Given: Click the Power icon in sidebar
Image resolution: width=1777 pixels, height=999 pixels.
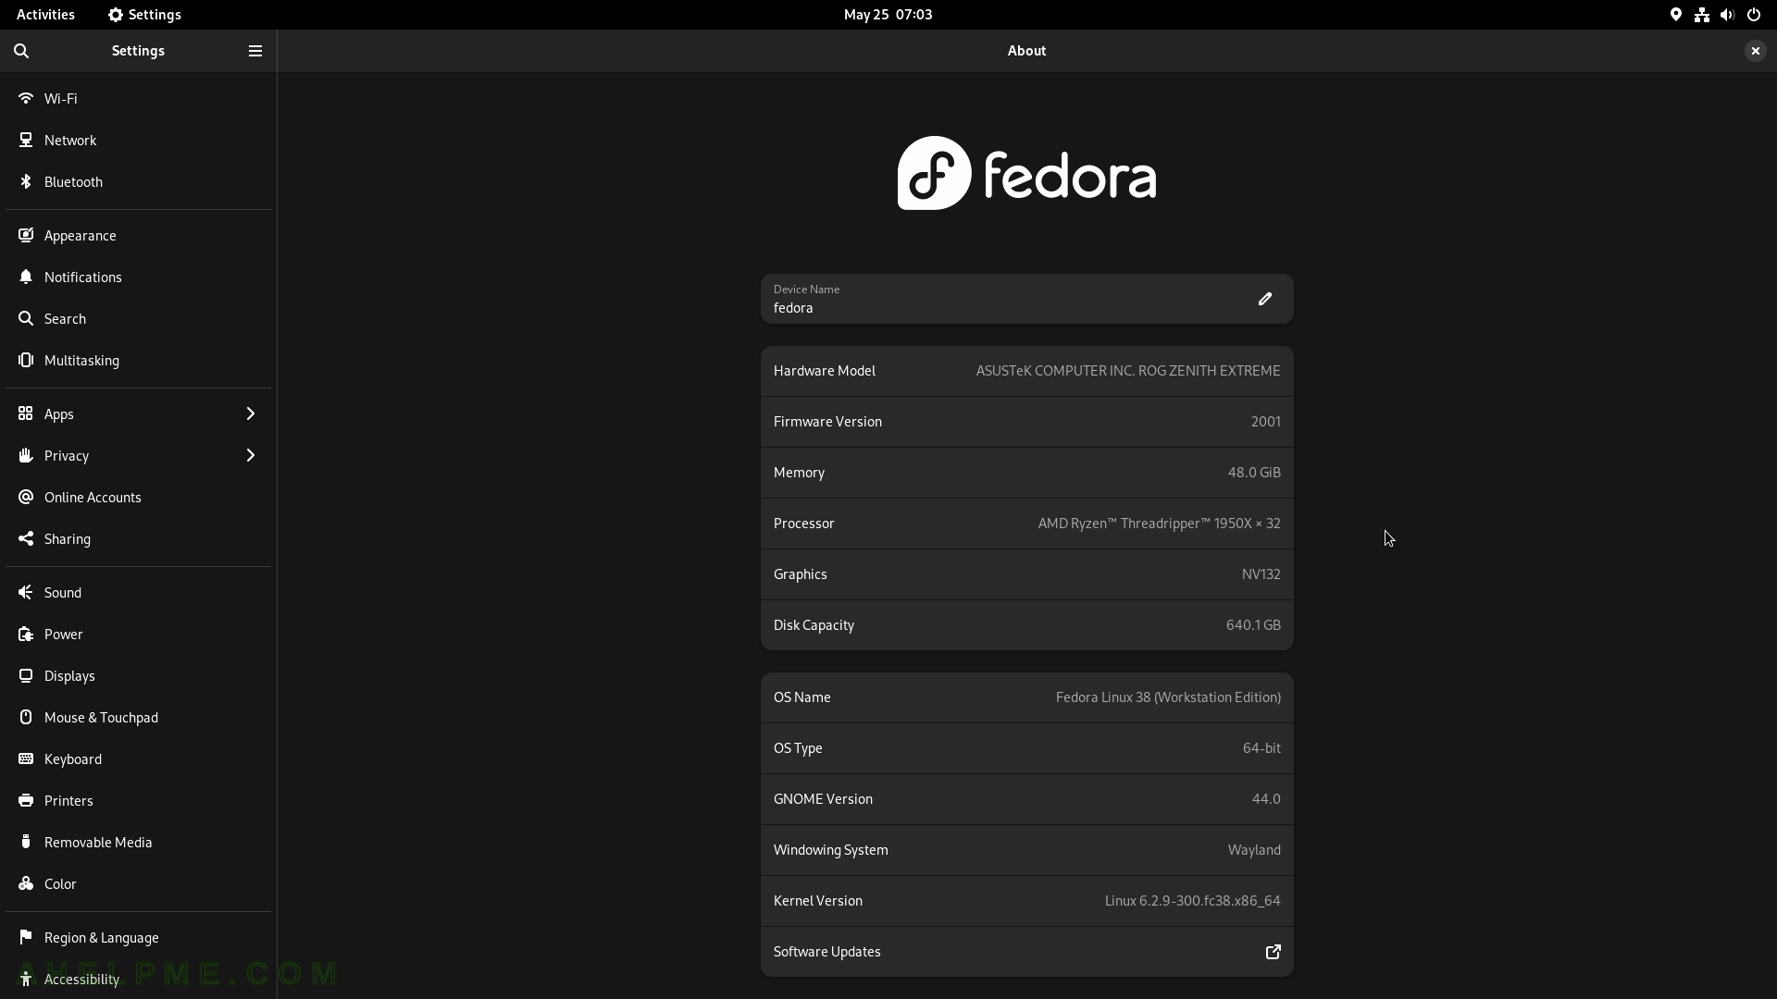Looking at the screenshot, I should (26, 634).
